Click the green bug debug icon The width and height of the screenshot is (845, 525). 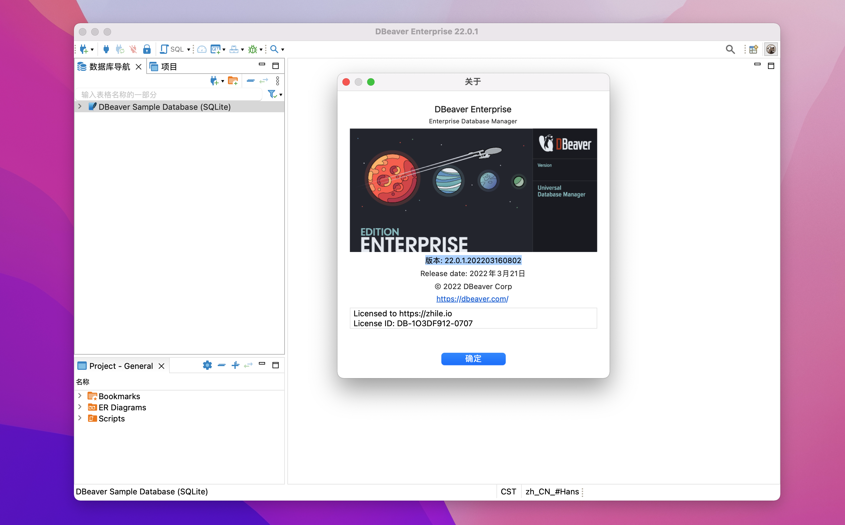(x=252, y=49)
